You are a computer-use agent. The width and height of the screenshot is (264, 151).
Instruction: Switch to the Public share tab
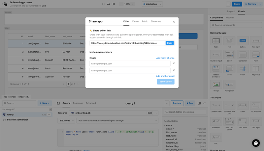145,21
